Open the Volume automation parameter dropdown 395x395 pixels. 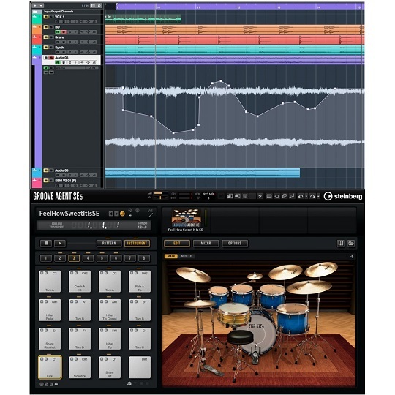70,68
